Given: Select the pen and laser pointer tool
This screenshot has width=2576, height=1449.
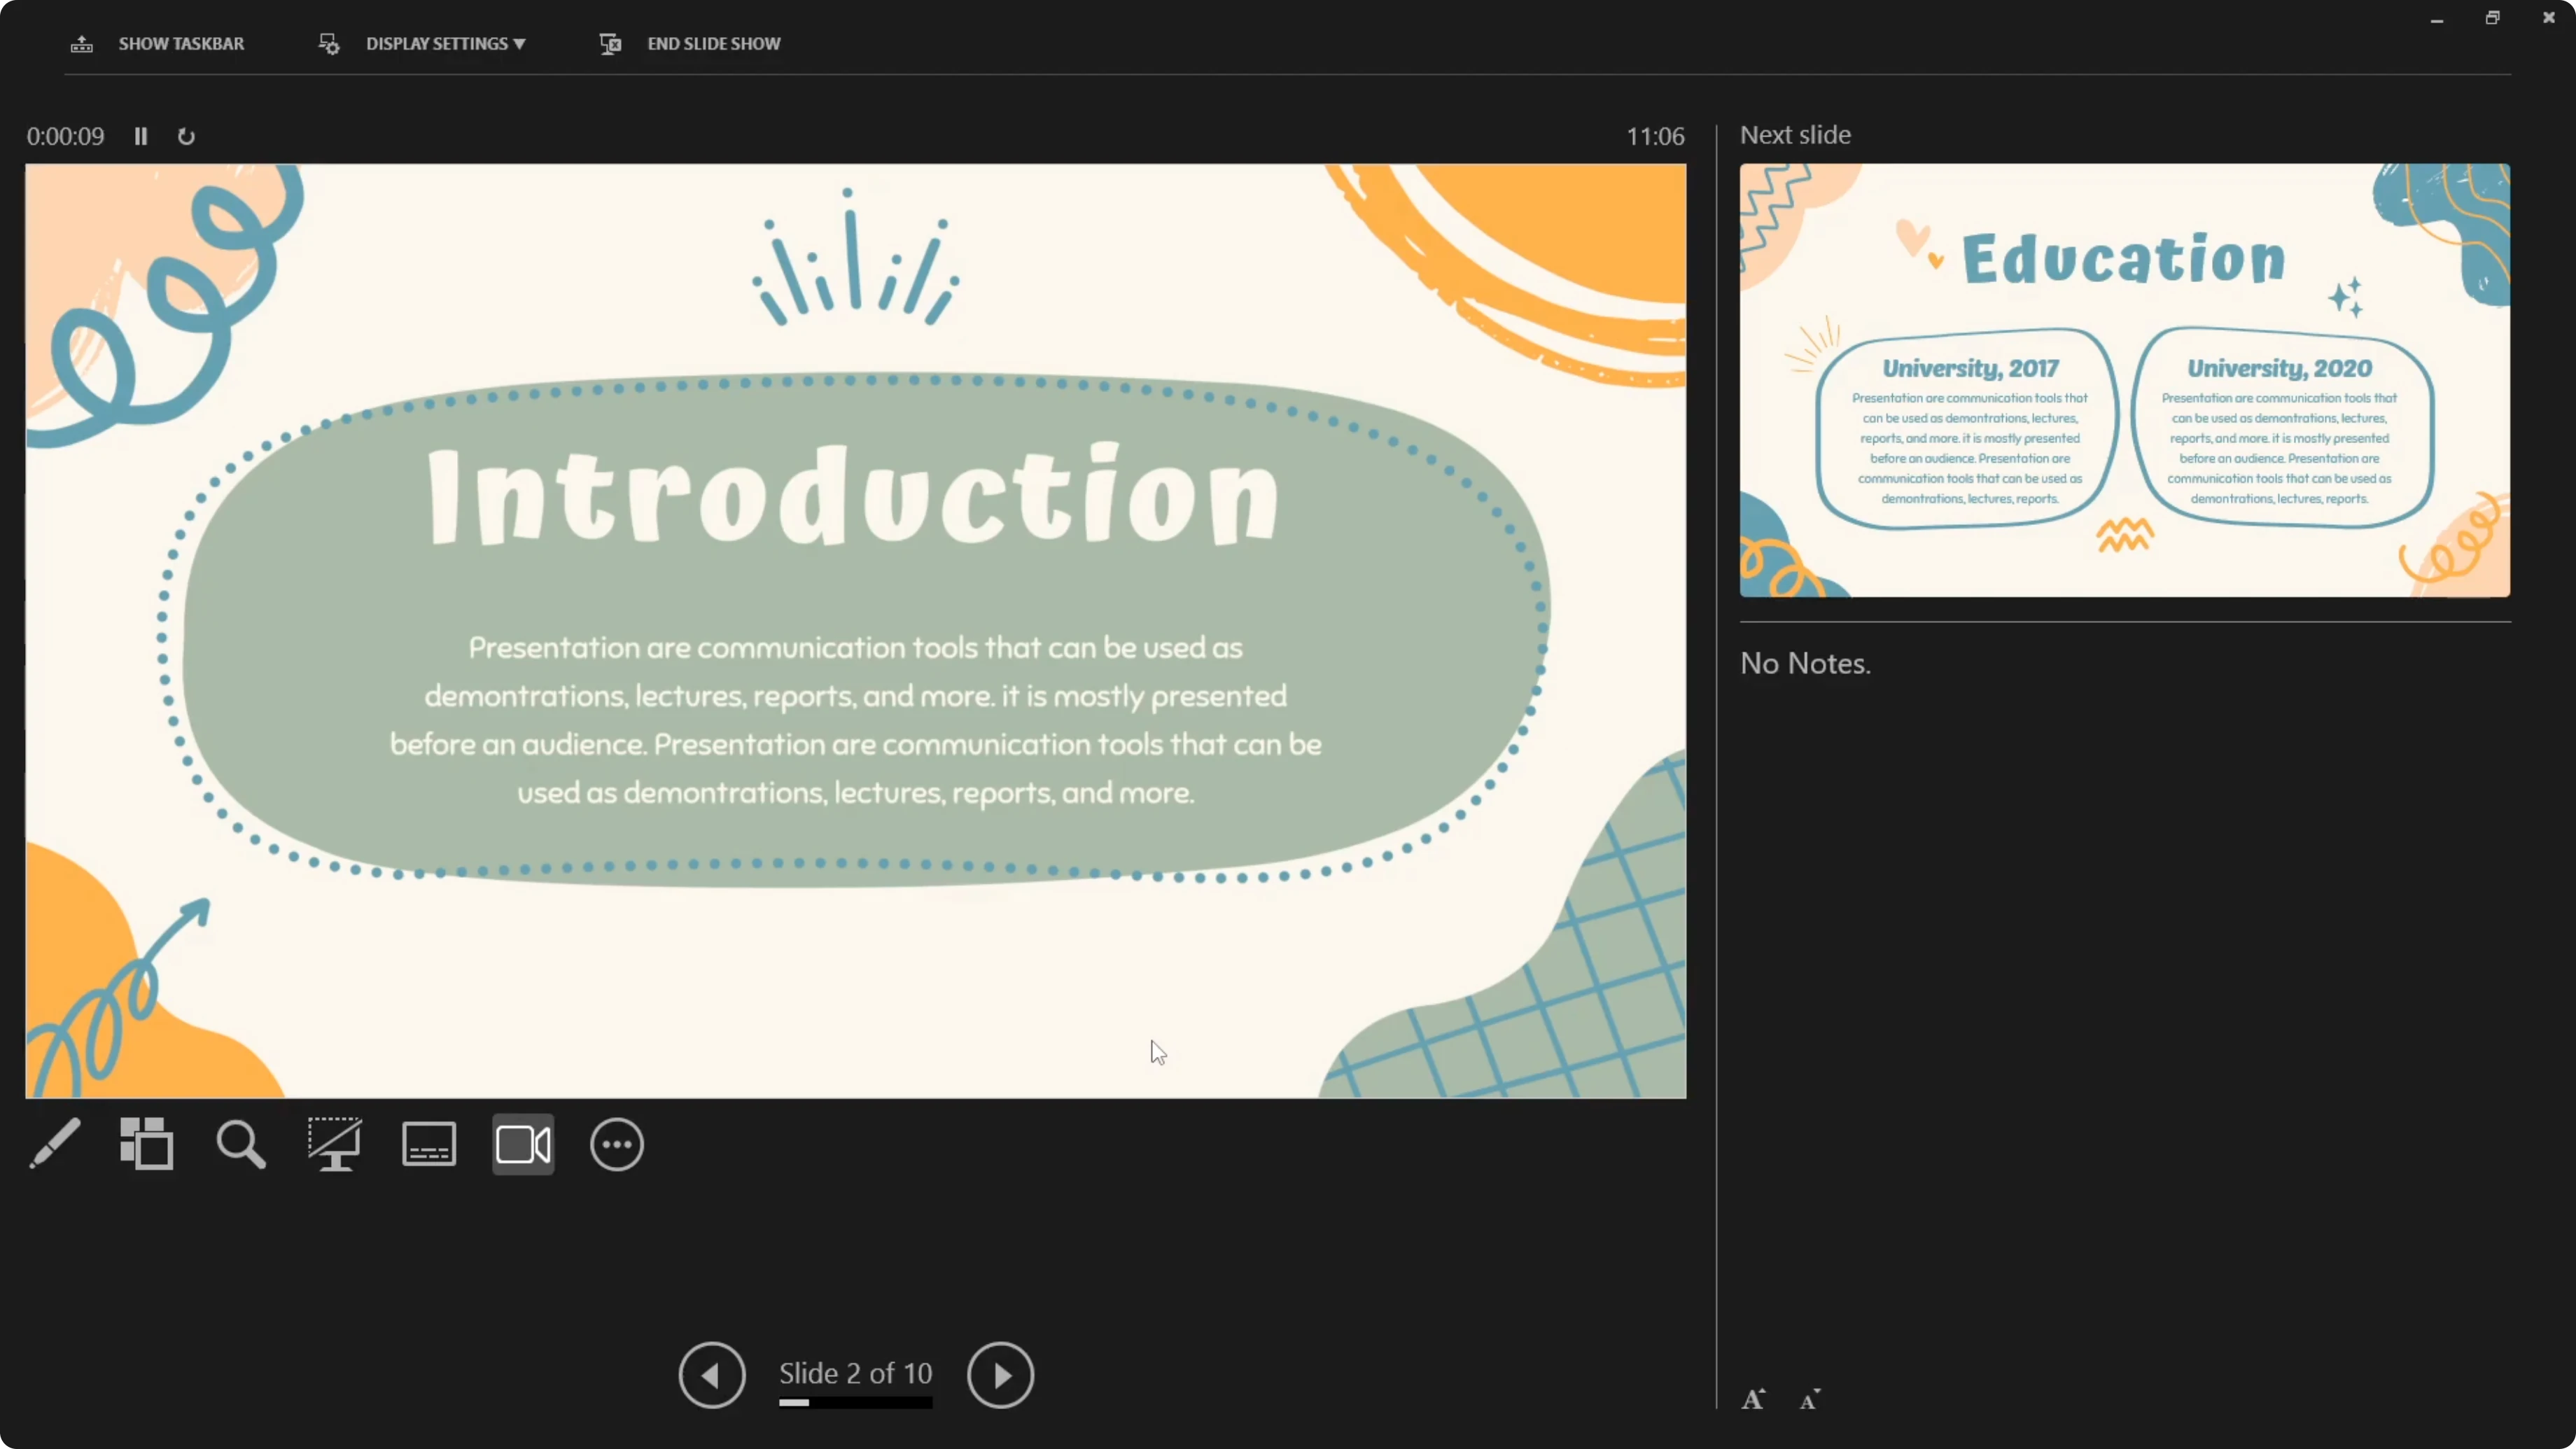Looking at the screenshot, I should (x=54, y=1144).
